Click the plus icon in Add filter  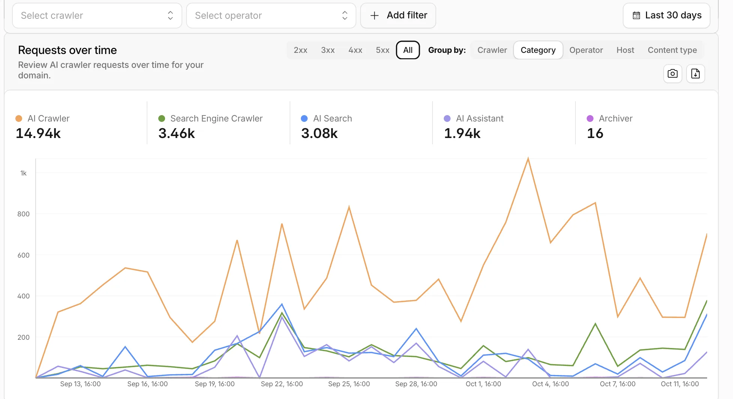tap(374, 15)
